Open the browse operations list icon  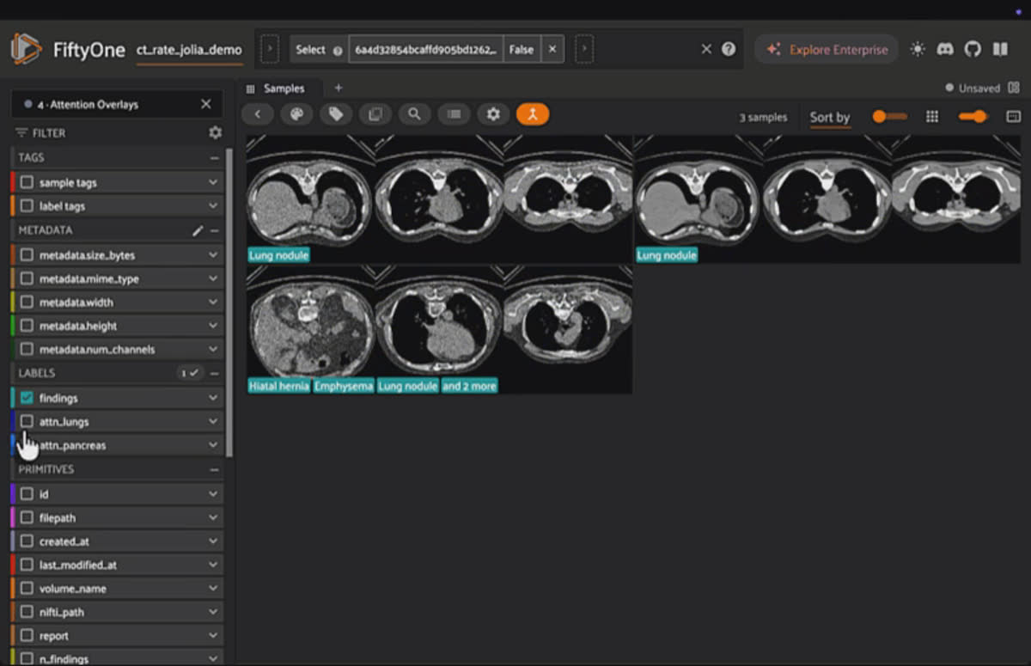click(454, 114)
